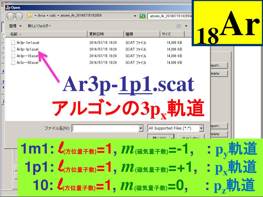Sort by 名前 column header

pos(46,34)
